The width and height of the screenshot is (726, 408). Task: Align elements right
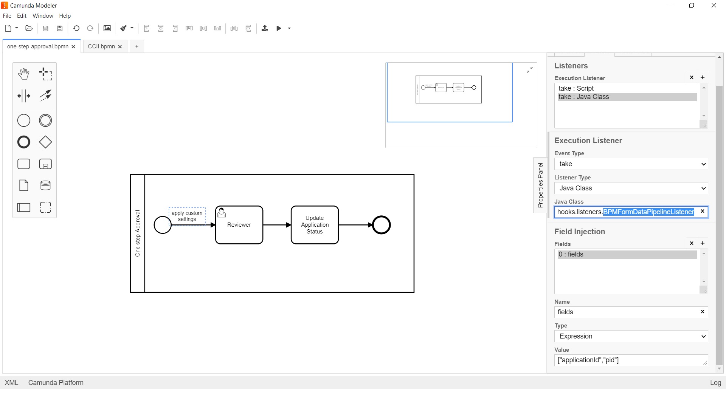pos(175,28)
